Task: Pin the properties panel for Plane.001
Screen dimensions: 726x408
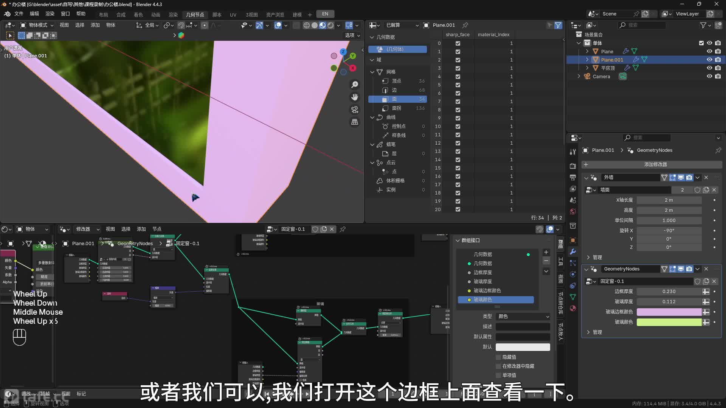Action: coord(718,150)
